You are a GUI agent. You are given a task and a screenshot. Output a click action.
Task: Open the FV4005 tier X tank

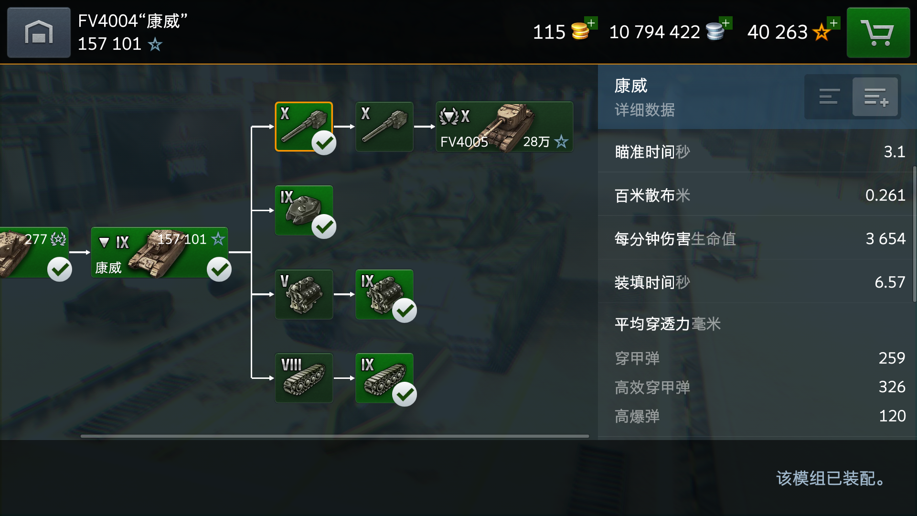click(x=504, y=127)
